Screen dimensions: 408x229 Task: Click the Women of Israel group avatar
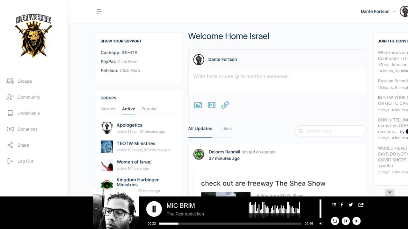pyautogui.click(x=107, y=165)
